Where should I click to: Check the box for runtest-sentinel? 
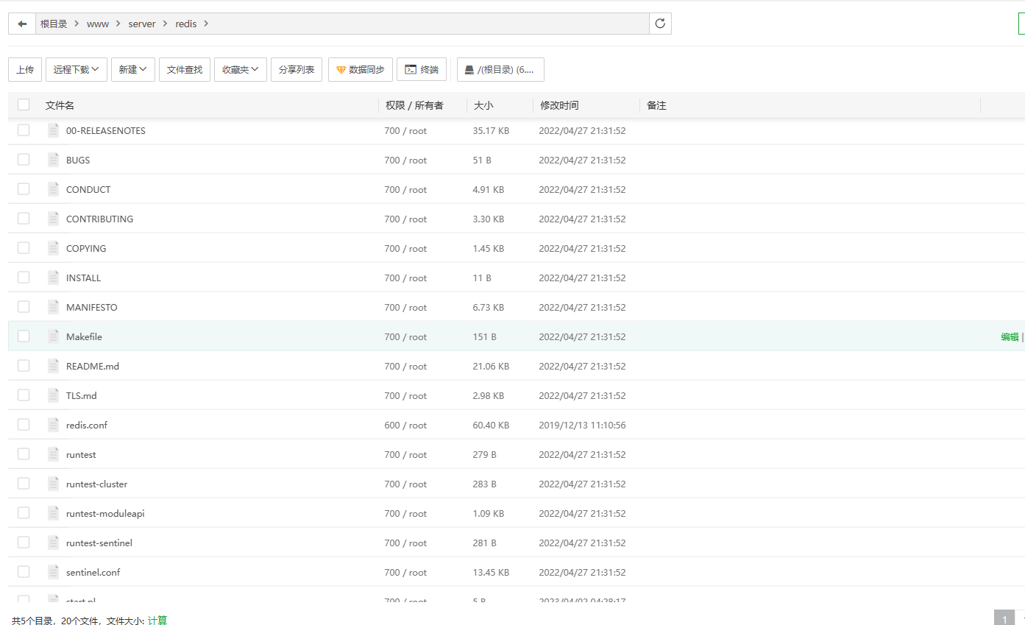24,542
